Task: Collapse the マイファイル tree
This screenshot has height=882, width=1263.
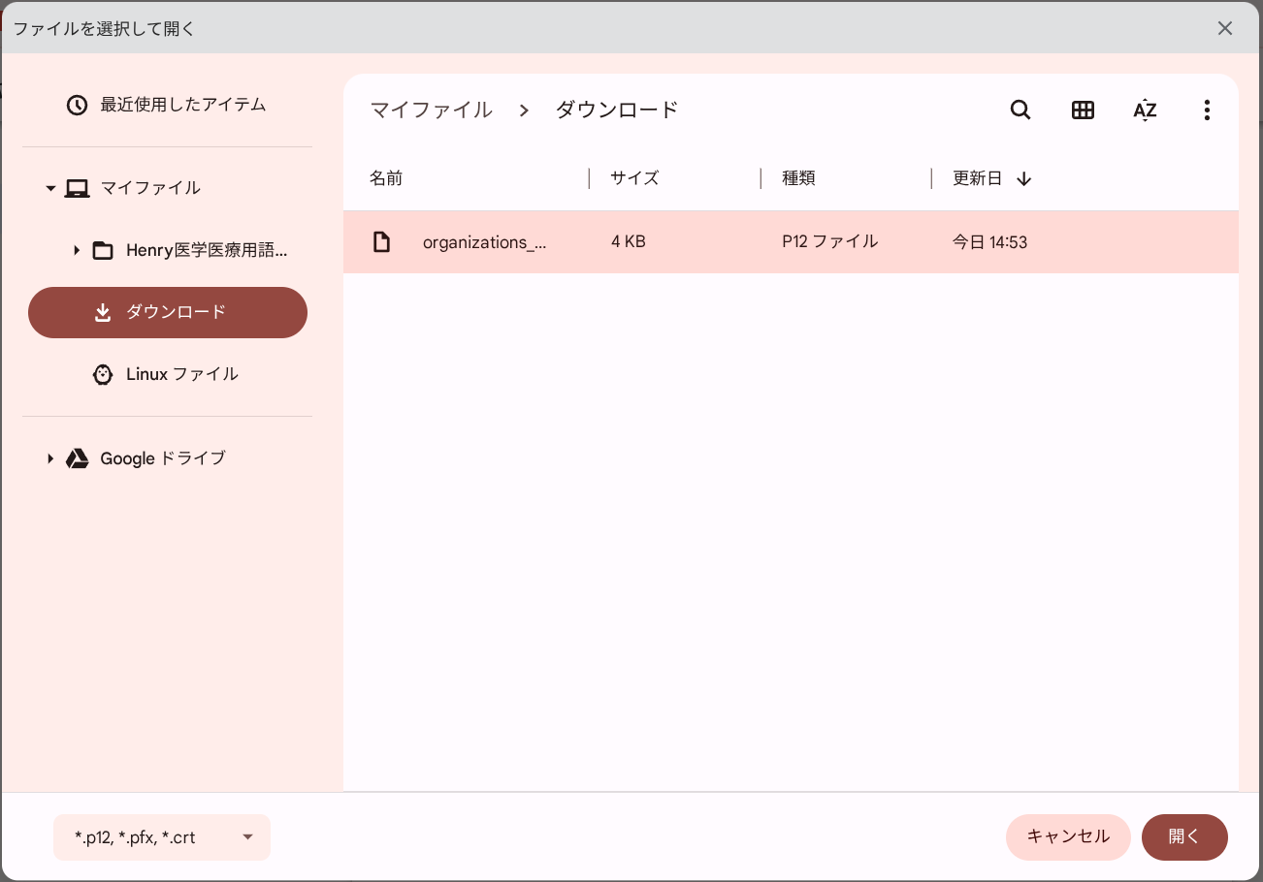Action: (50, 188)
